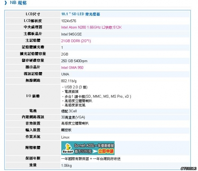
Task: Click the 顯示晶片 row label
Action: 33,67
